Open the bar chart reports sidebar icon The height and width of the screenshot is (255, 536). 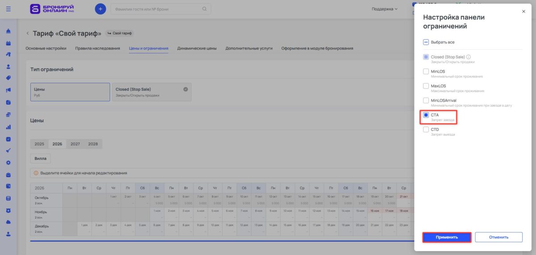point(8,126)
